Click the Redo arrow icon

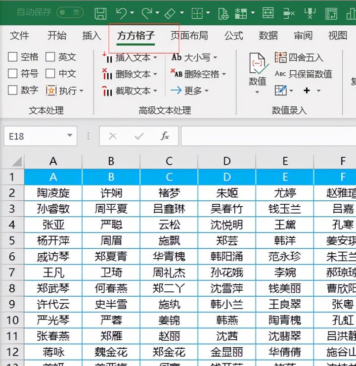(x=147, y=13)
